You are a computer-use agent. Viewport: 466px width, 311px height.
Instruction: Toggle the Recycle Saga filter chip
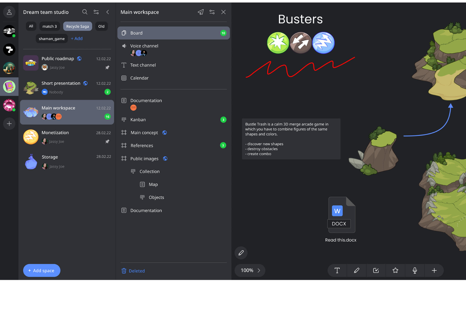click(x=77, y=26)
